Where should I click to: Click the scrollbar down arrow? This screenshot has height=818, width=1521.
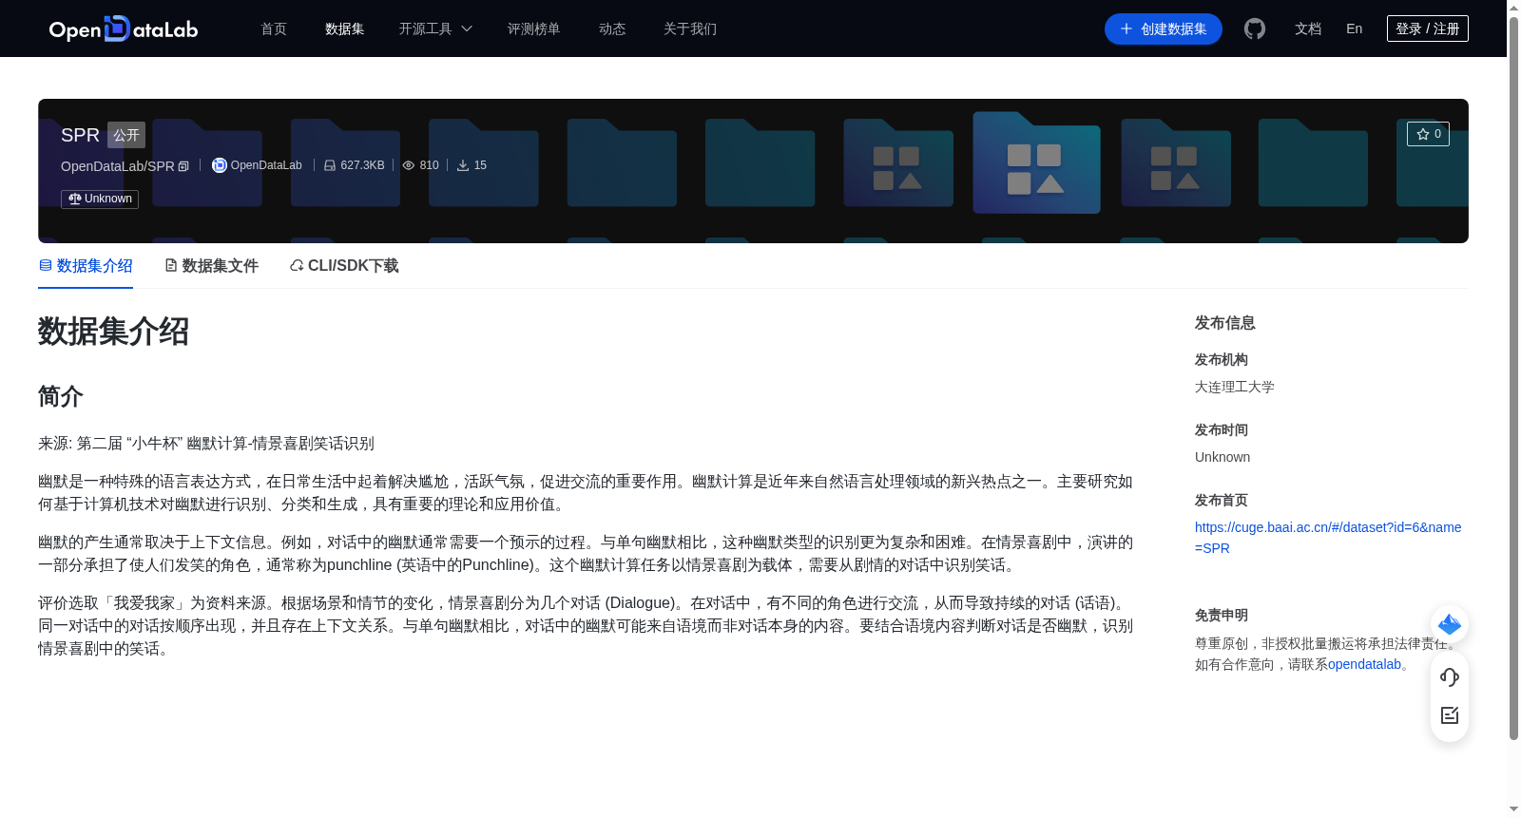tap(1513, 809)
